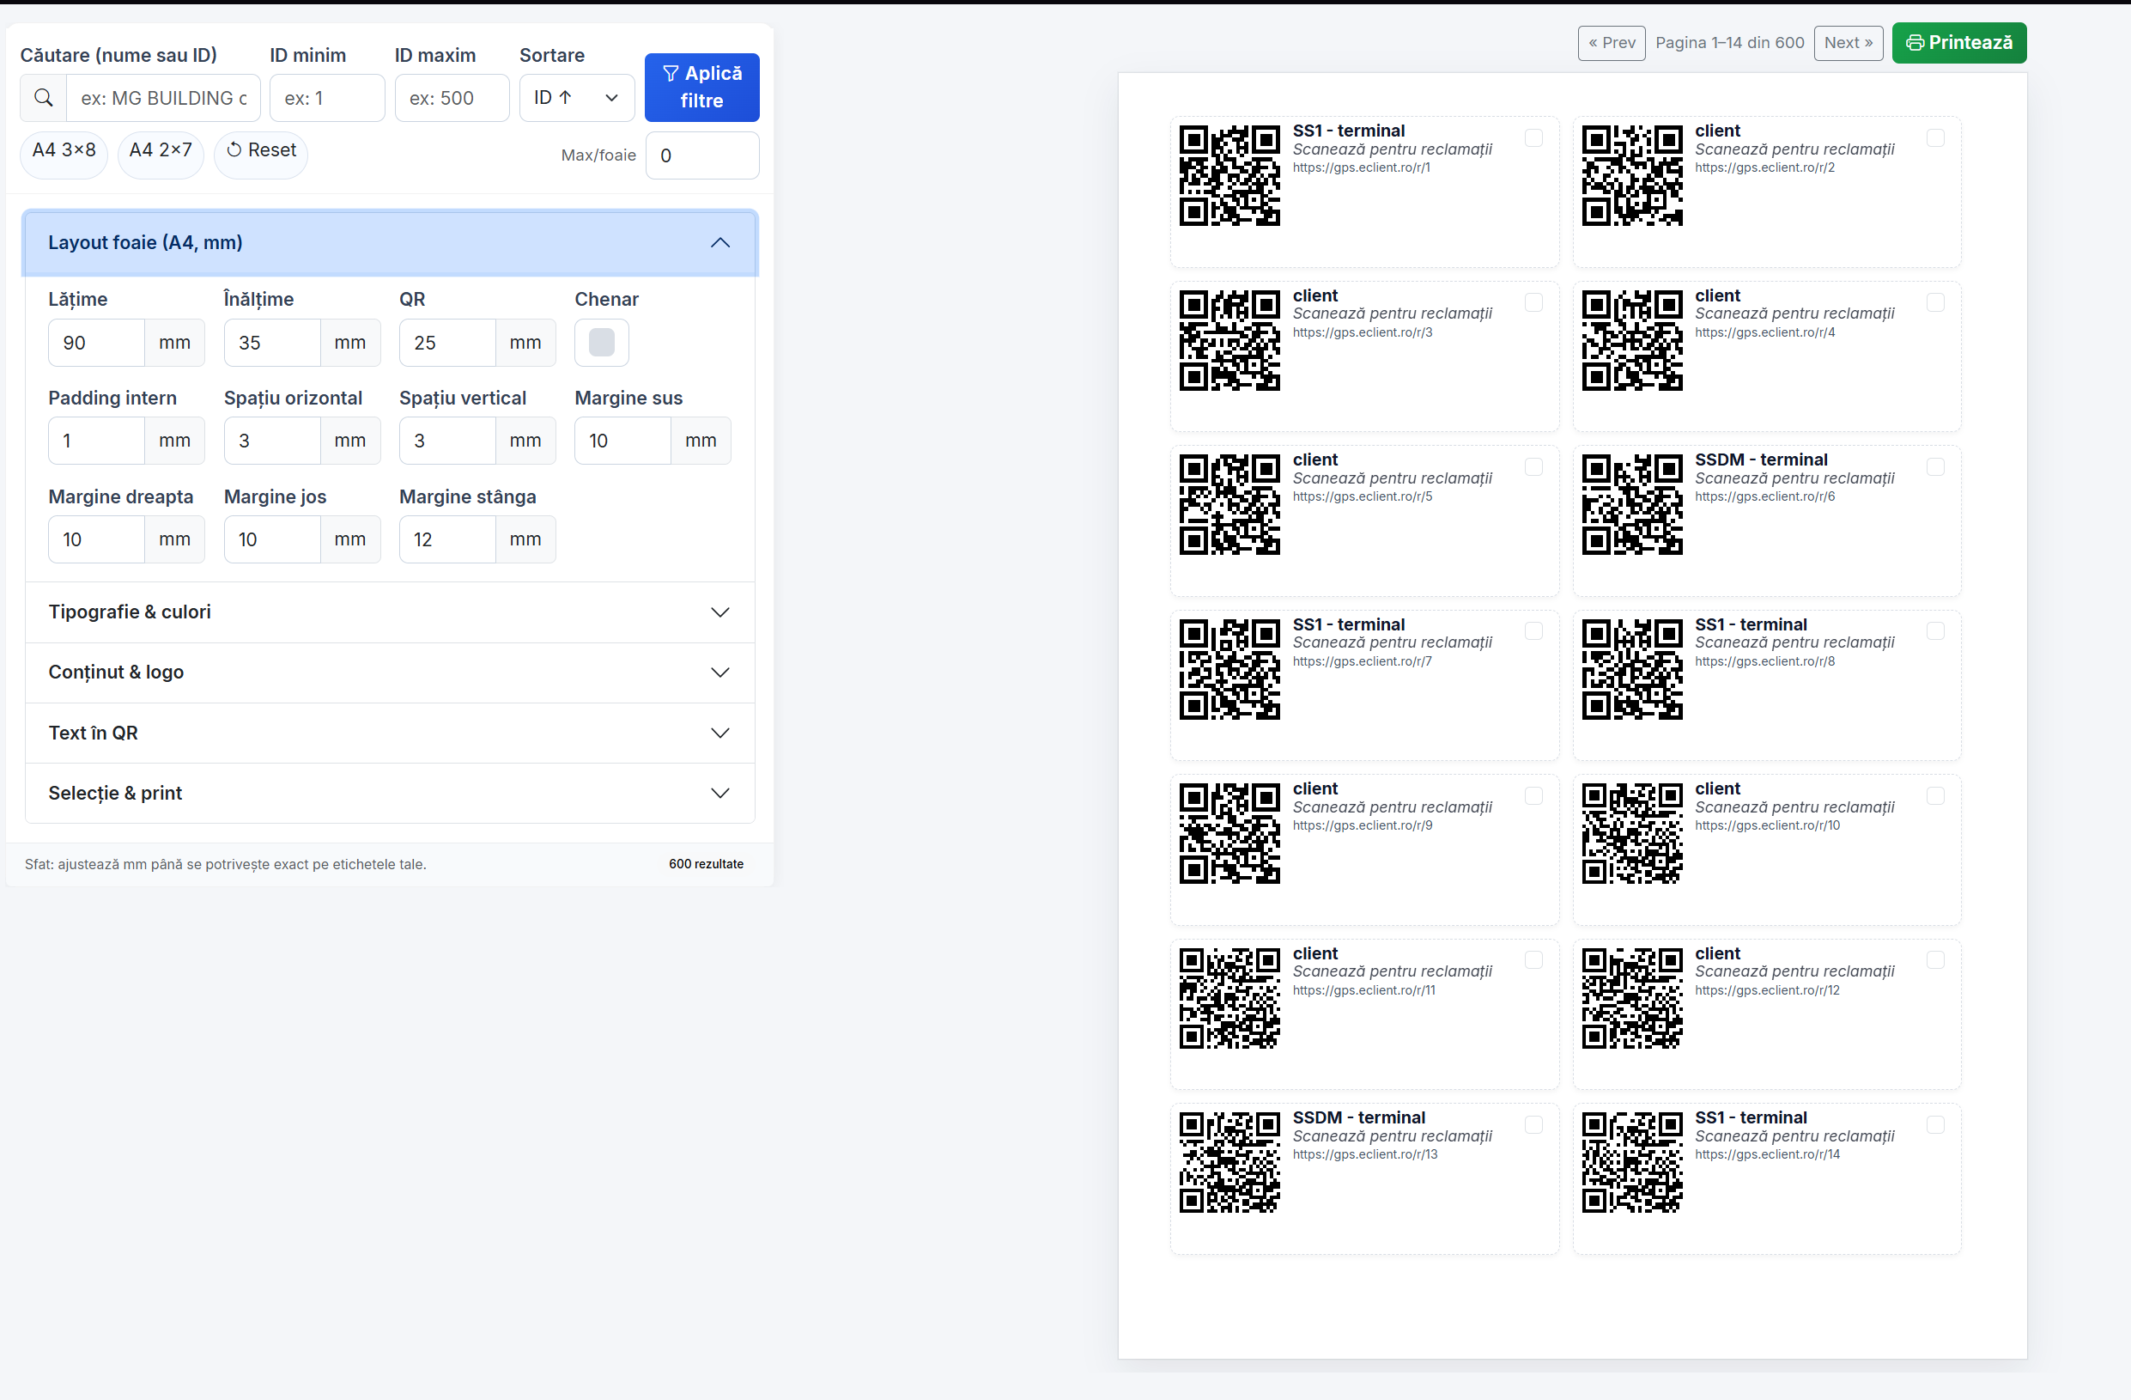Click the Spațiu vertical field

(x=447, y=441)
